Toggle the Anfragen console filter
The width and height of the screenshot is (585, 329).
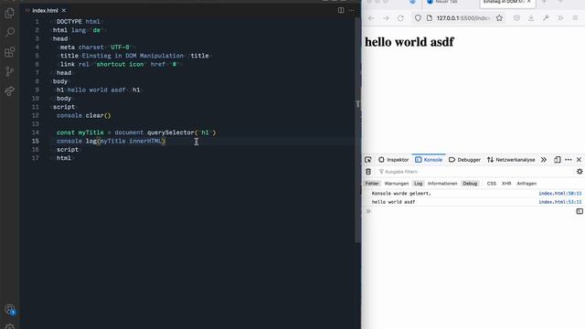click(x=526, y=184)
